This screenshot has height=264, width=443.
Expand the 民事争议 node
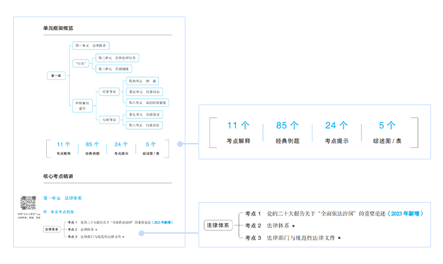tap(109, 91)
